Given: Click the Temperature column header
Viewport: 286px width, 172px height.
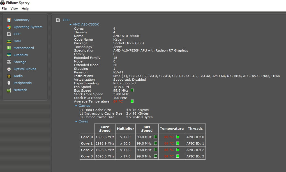Looking at the screenshot, I should click(x=172, y=129).
